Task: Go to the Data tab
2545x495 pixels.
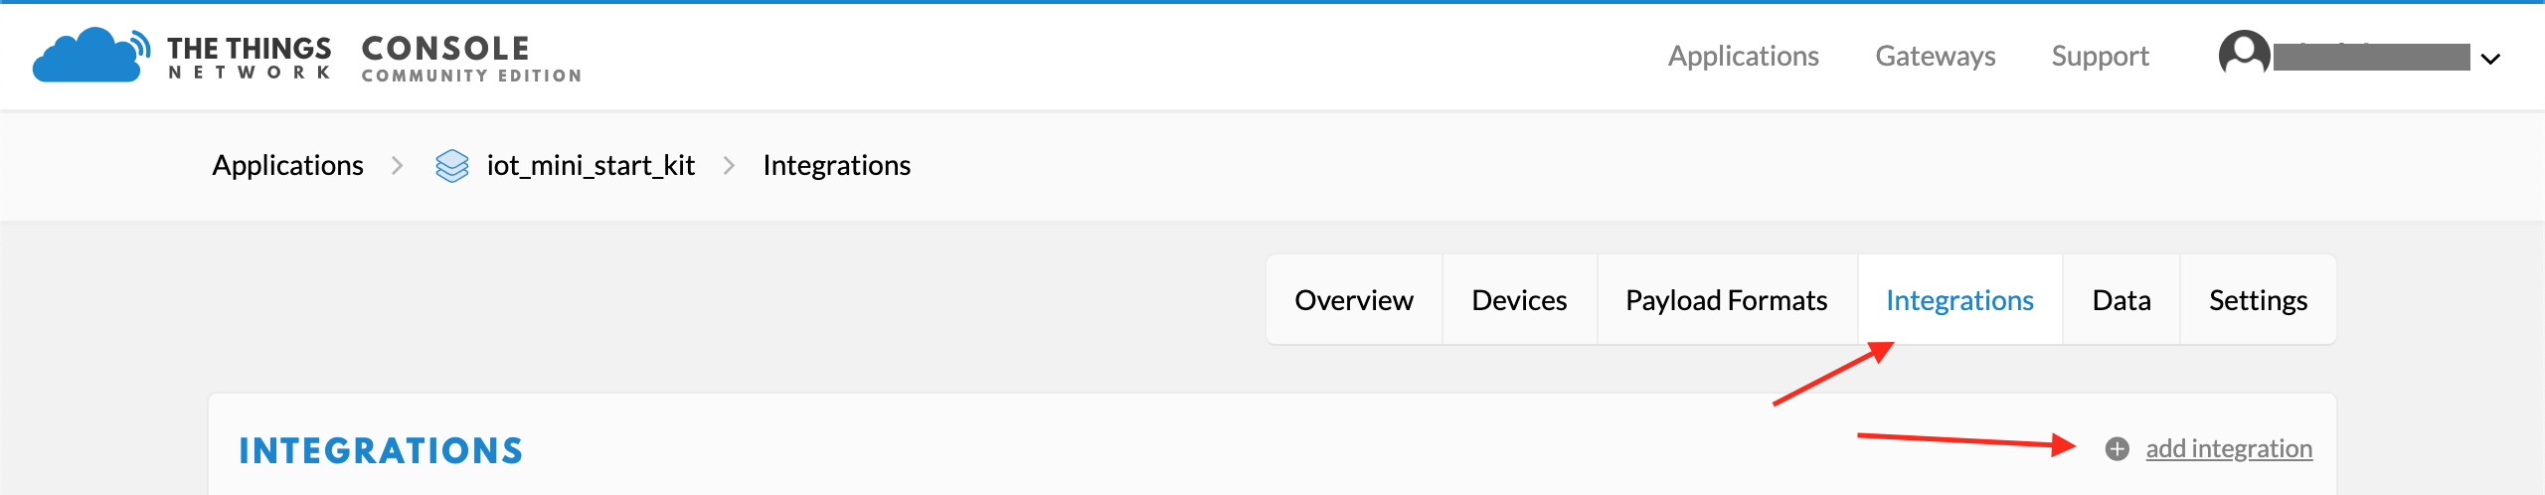Action: 2121,300
